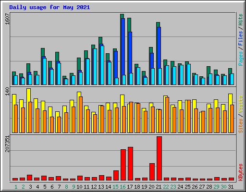The height and width of the screenshot is (192, 246).
Task: Click day 20 on the x-axis
Action: [x=151, y=187]
